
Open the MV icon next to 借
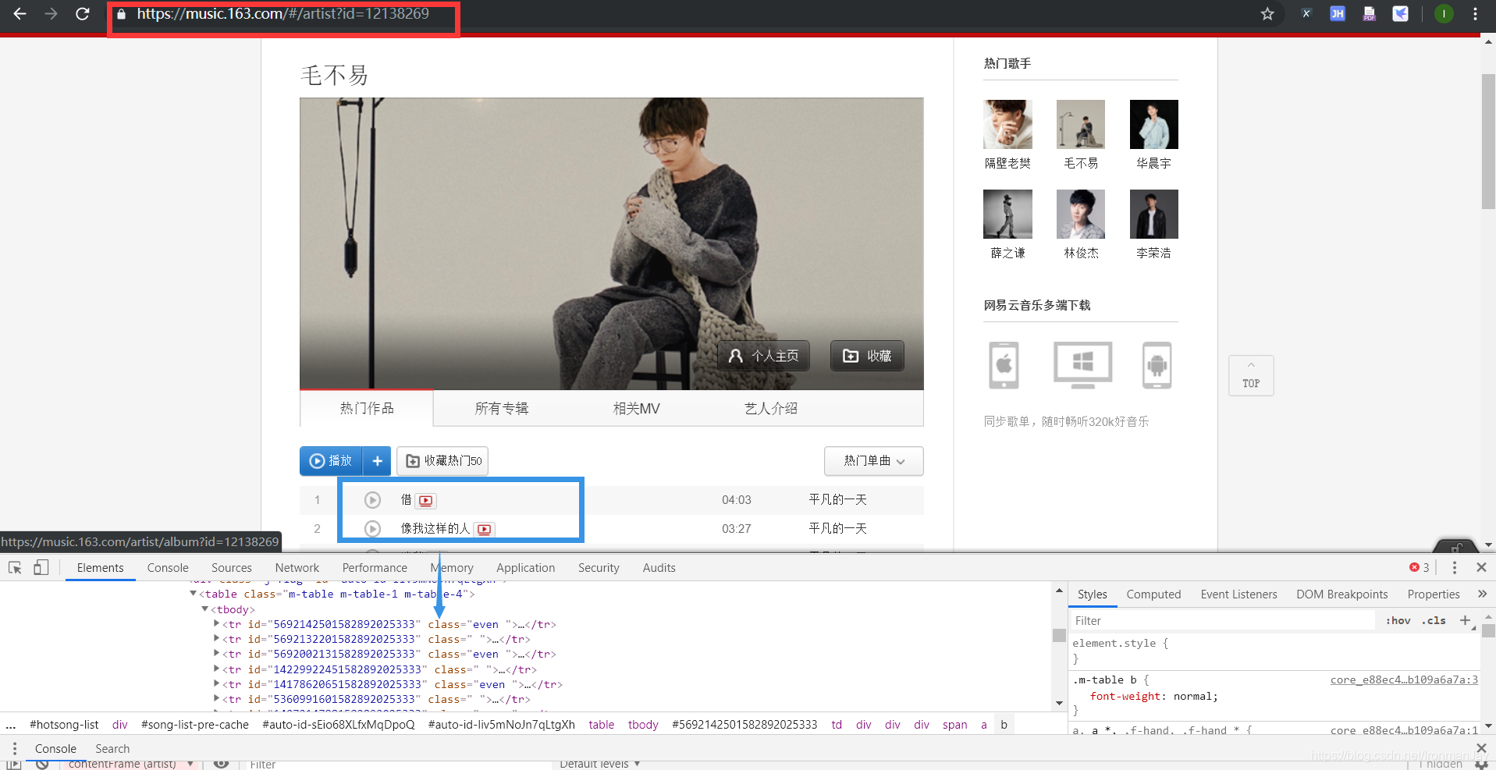(426, 501)
